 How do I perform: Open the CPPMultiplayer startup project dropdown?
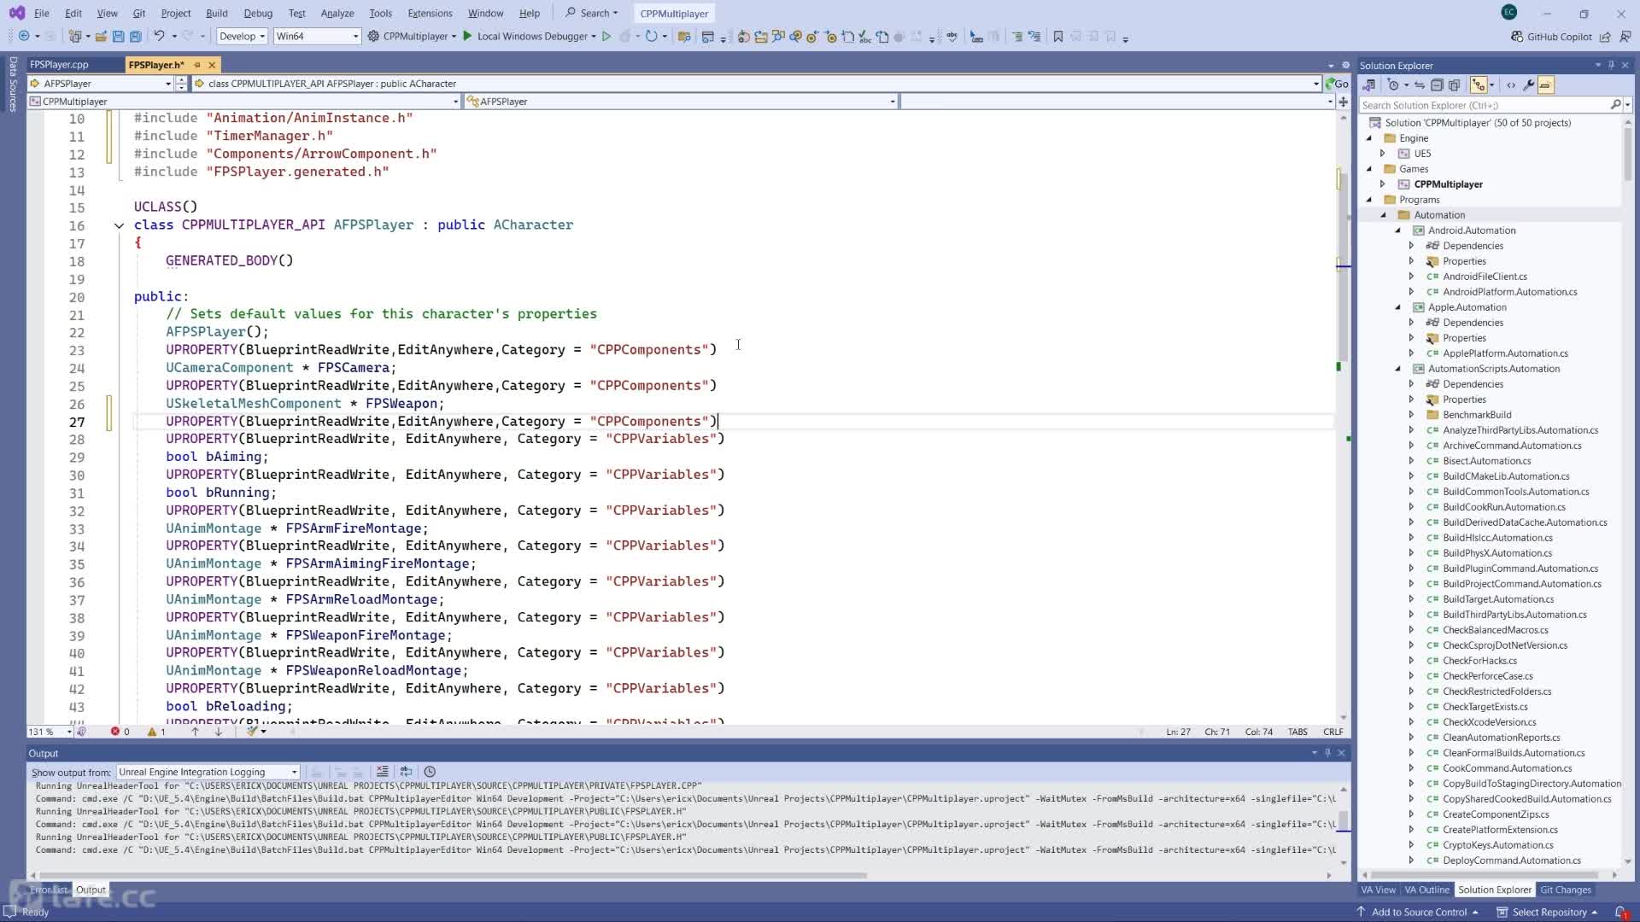click(x=413, y=37)
